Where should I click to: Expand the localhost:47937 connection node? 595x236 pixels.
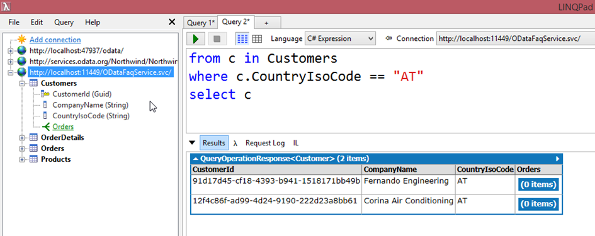[x=11, y=50]
